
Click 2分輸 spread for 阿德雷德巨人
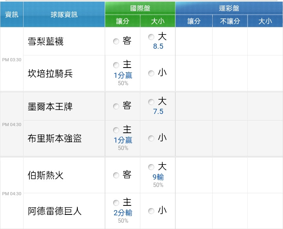[123, 213]
